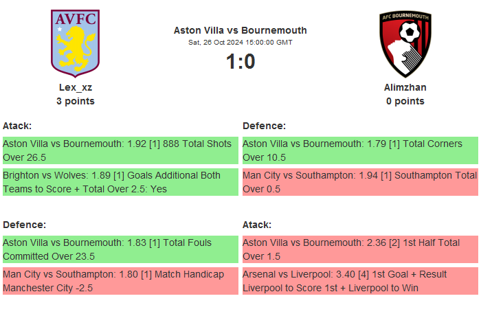The width and height of the screenshot is (481, 316).
Task: Select the 1st Half Total Over 1.5 bet
Action: (x=360, y=249)
